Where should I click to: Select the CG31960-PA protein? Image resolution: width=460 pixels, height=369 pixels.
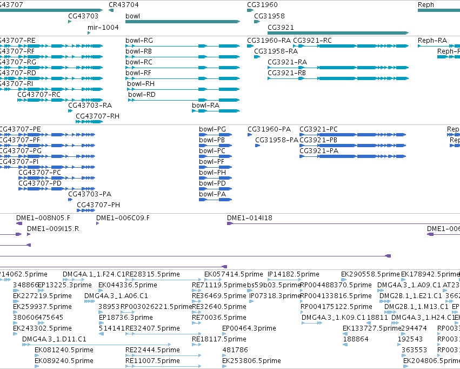pyautogui.click(x=250, y=135)
